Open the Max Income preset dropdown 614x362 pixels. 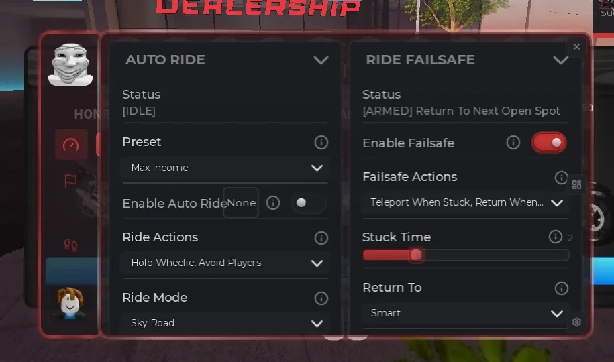[x=226, y=168]
